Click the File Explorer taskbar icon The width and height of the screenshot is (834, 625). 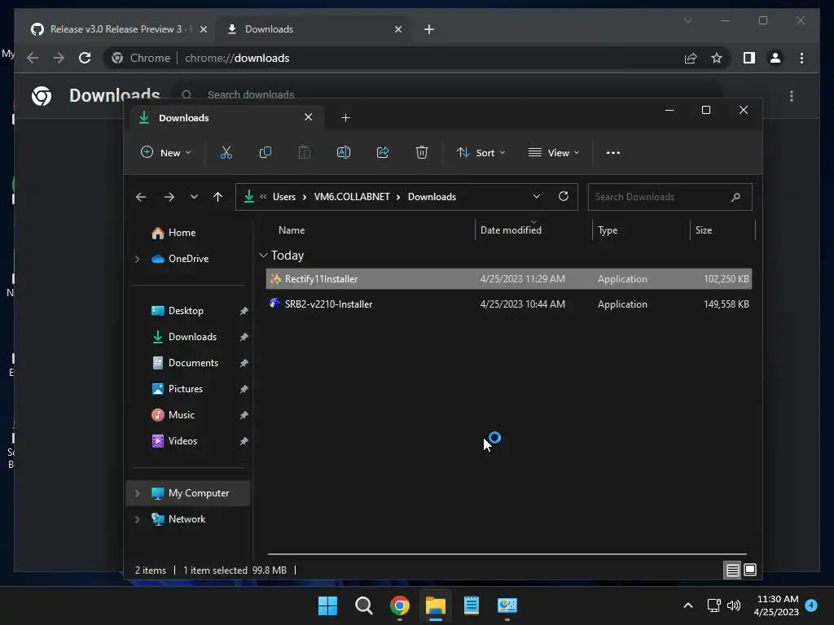pyautogui.click(x=435, y=605)
